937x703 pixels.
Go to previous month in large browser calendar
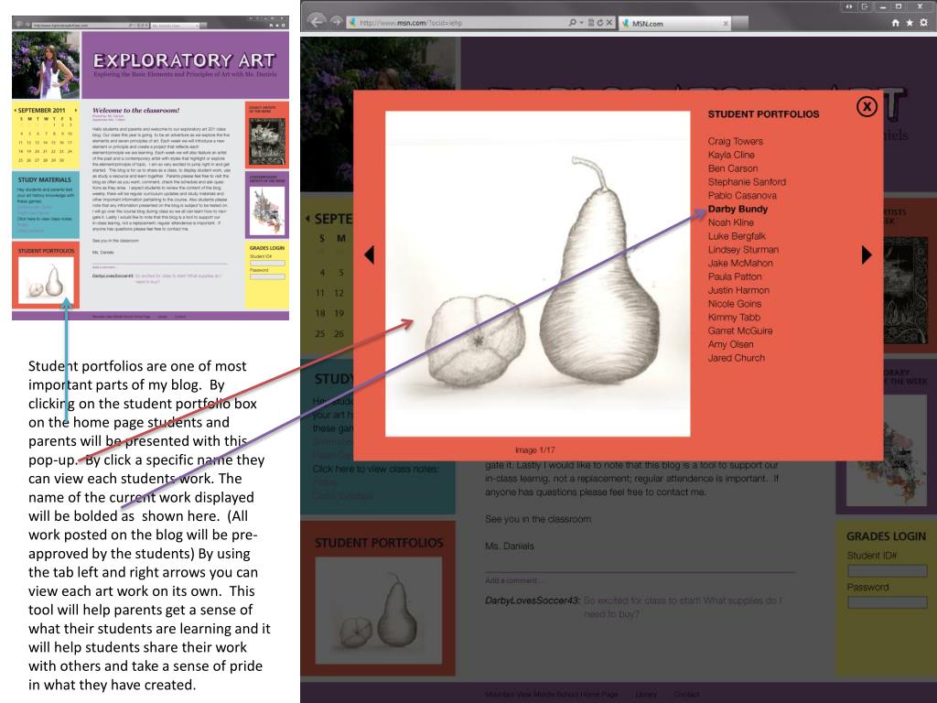pyautogui.click(x=307, y=219)
